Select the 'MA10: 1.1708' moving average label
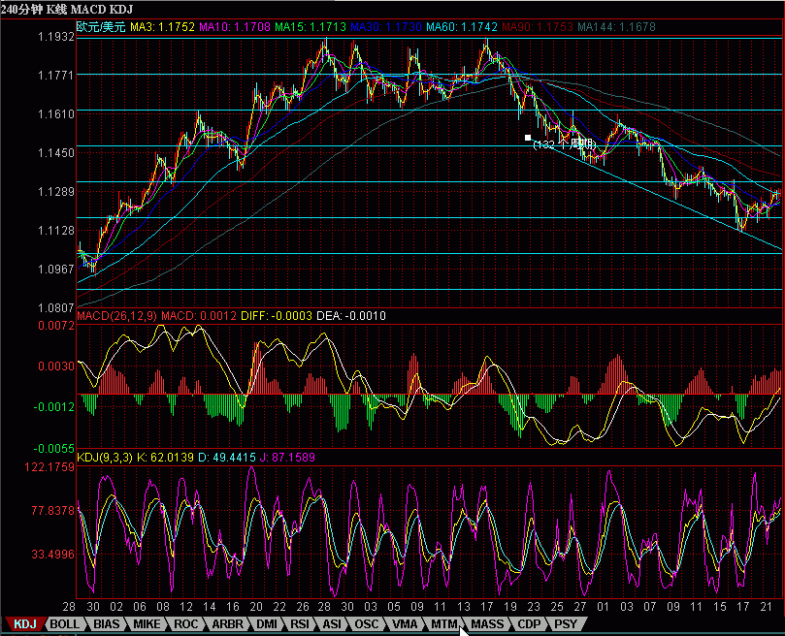785x636 pixels. pyautogui.click(x=235, y=27)
